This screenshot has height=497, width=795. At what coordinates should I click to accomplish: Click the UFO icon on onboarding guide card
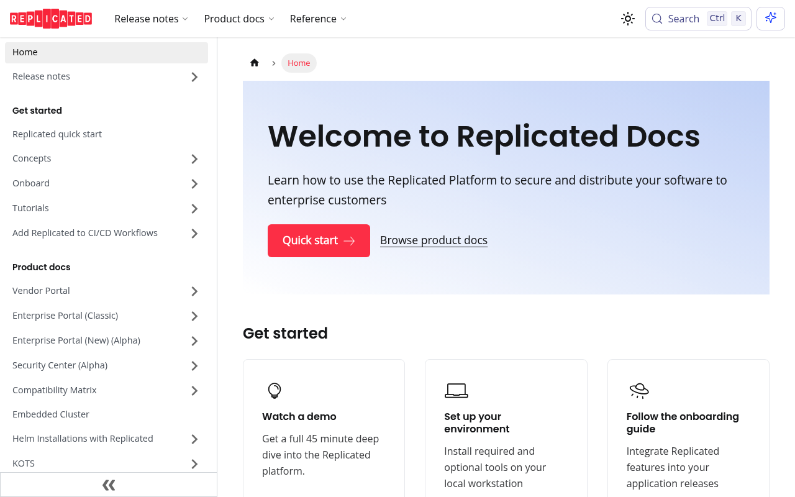[x=639, y=390]
